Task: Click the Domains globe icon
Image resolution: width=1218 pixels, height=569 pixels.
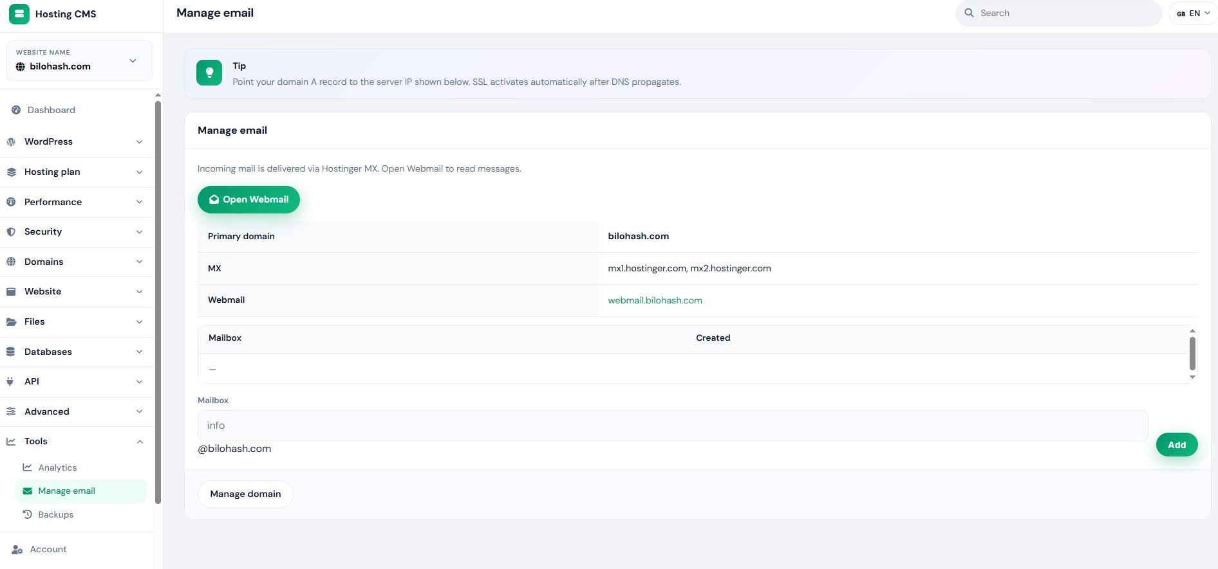Action: [11, 262]
